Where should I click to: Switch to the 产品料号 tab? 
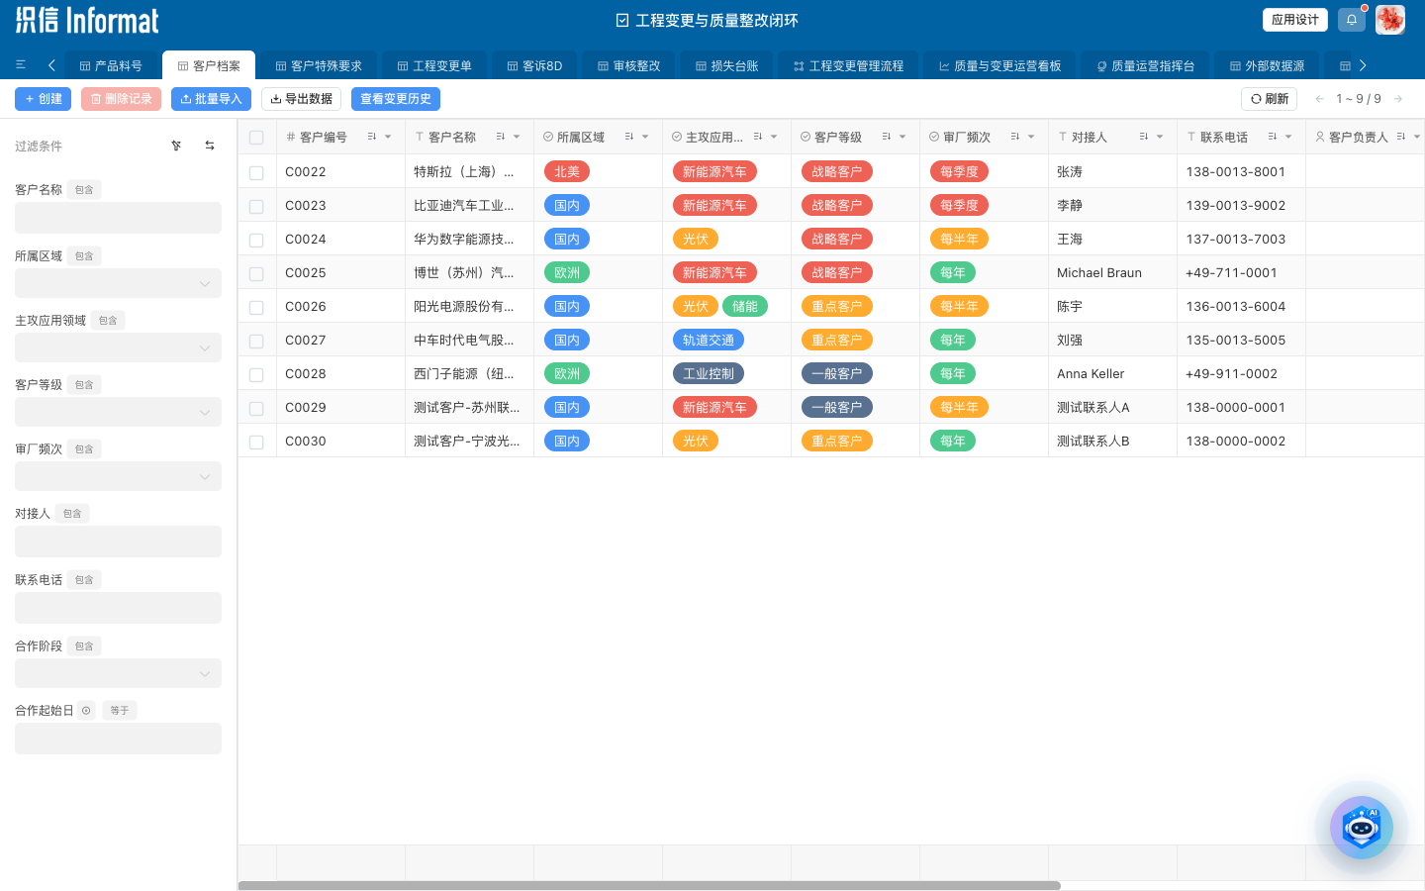pos(111,65)
